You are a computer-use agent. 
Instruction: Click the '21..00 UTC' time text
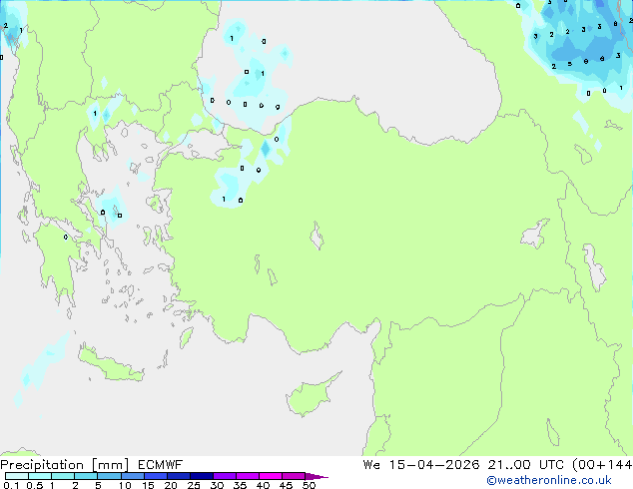[525, 465]
